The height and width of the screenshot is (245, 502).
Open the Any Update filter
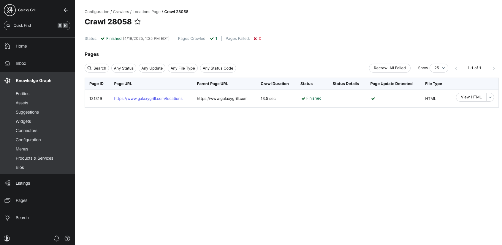152,68
